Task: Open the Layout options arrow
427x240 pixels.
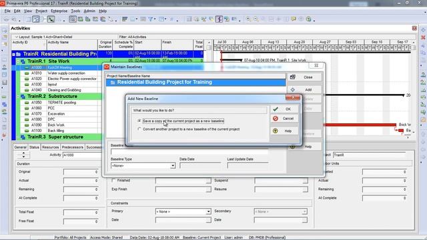Action: click(x=16, y=37)
